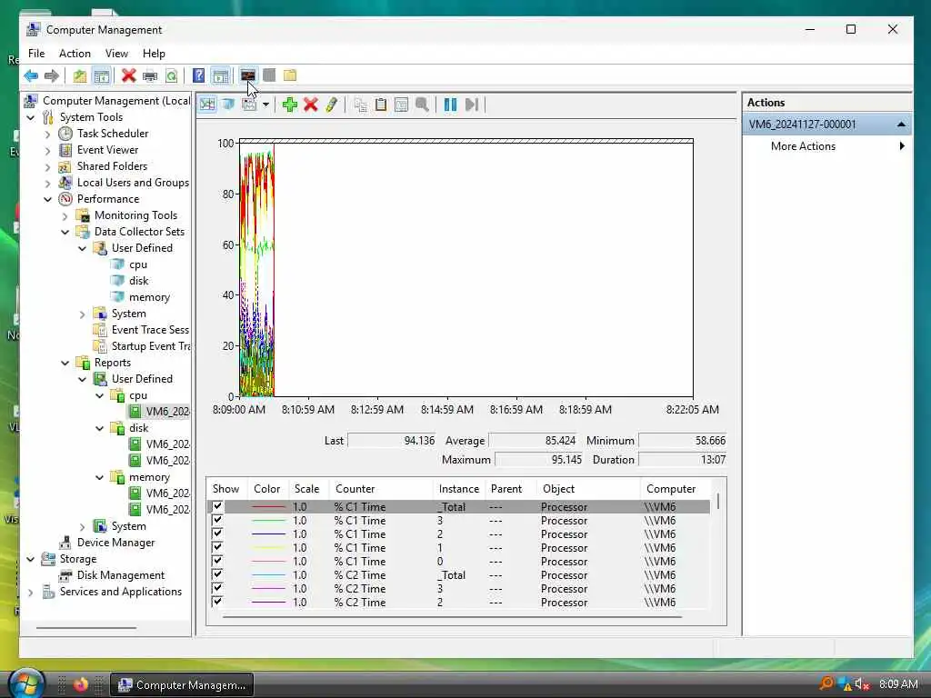Click the copy properties icon

pos(360,105)
